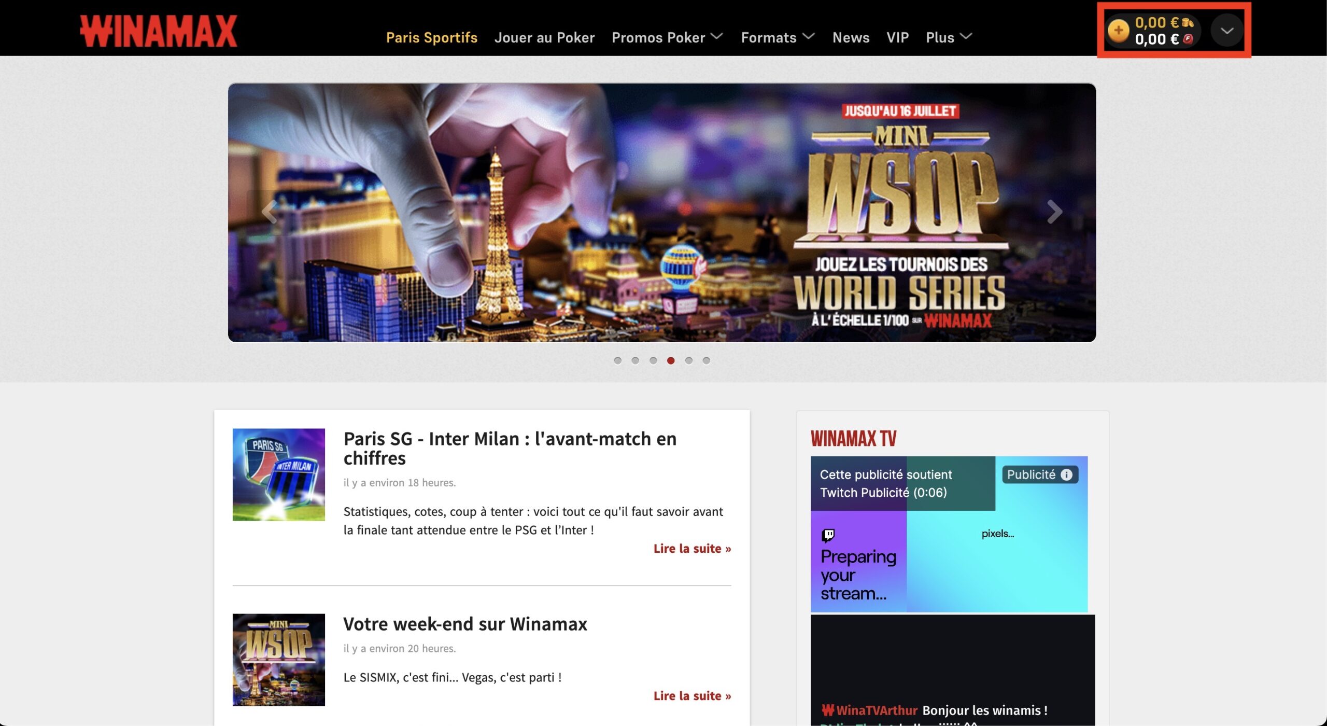Image resolution: width=1327 pixels, height=726 pixels.
Task: Click the previous carousel arrow
Action: coord(270,212)
